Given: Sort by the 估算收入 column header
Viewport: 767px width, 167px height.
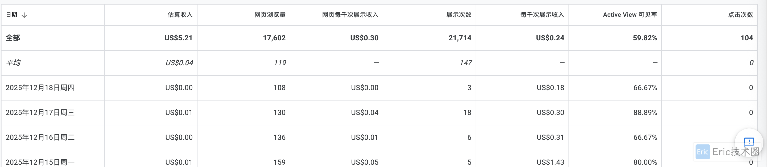Looking at the screenshot, I should coord(180,15).
